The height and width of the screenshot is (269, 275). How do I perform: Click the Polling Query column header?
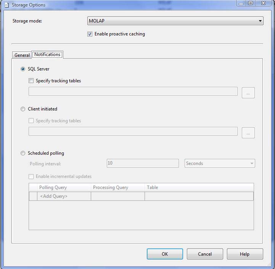[x=64, y=187]
